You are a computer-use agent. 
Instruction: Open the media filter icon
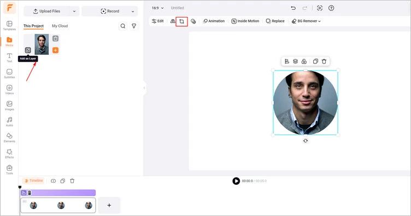[x=134, y=26]
